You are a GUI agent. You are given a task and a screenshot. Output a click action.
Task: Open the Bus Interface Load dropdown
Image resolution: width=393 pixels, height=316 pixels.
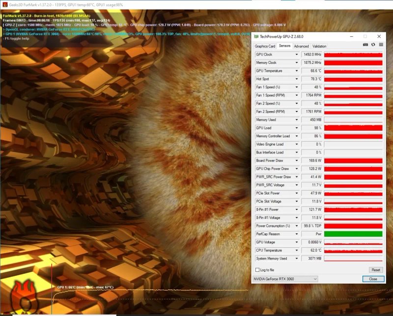click(x=297, y=152)
